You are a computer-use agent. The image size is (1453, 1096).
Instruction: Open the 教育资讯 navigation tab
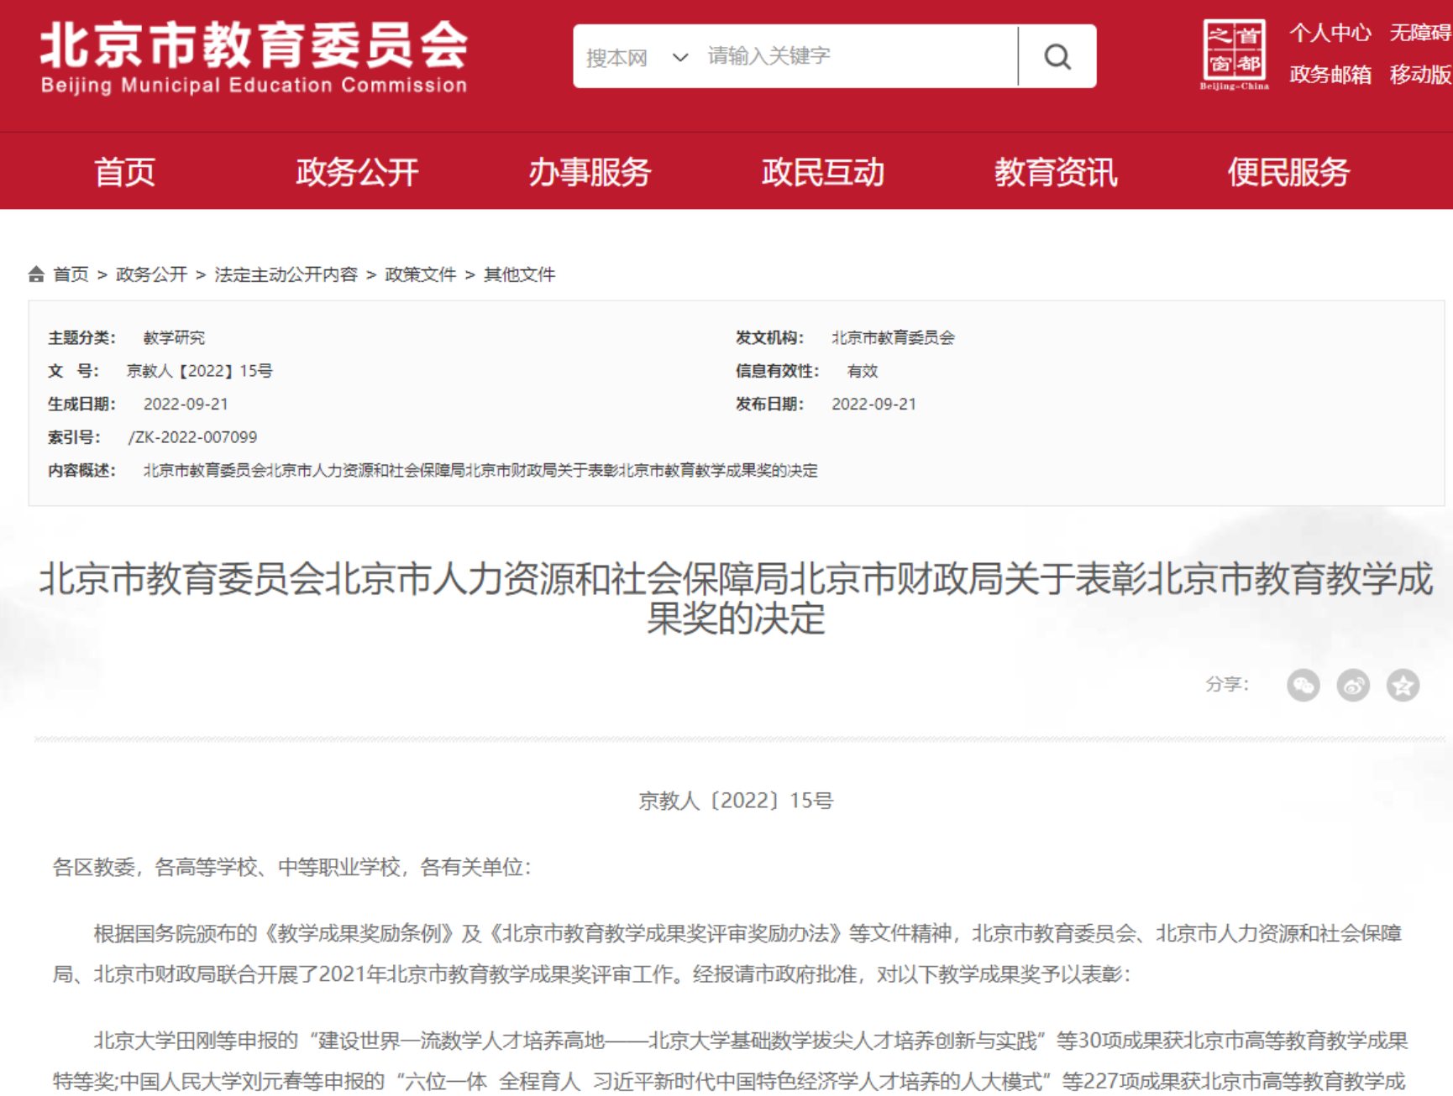pos(1055,172)
